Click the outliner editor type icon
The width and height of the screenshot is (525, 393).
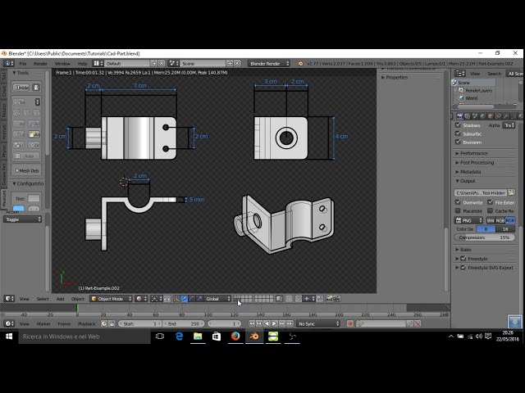click(x=460, y=74)
